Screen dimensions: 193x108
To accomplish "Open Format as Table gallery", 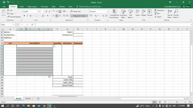I will tap(123, 14).
